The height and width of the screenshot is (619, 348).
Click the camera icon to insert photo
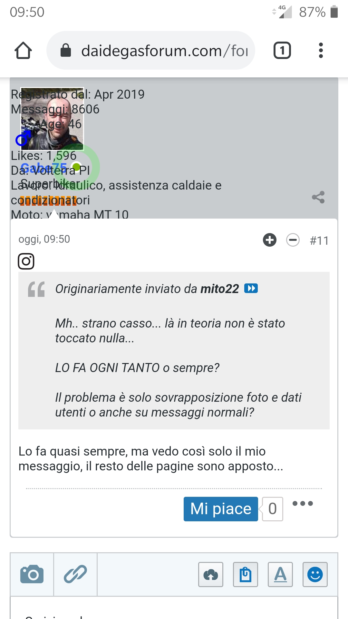(32, 574)
